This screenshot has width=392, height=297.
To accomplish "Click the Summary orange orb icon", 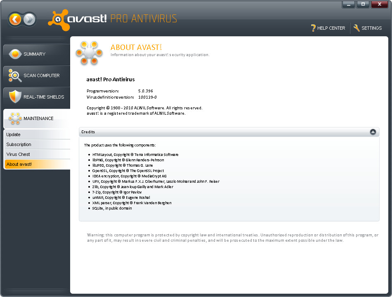I will (x=15, y=54).
